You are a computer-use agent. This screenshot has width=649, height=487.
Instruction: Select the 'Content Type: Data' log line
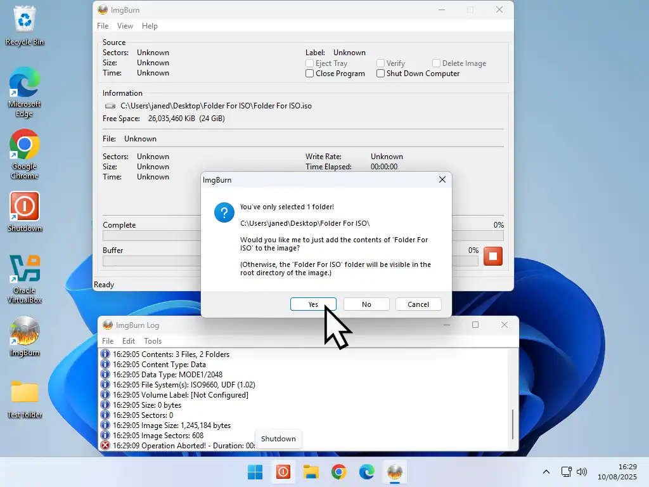[159, 365]
